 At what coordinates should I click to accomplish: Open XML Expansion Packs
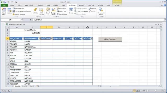[x=81, y=11]
